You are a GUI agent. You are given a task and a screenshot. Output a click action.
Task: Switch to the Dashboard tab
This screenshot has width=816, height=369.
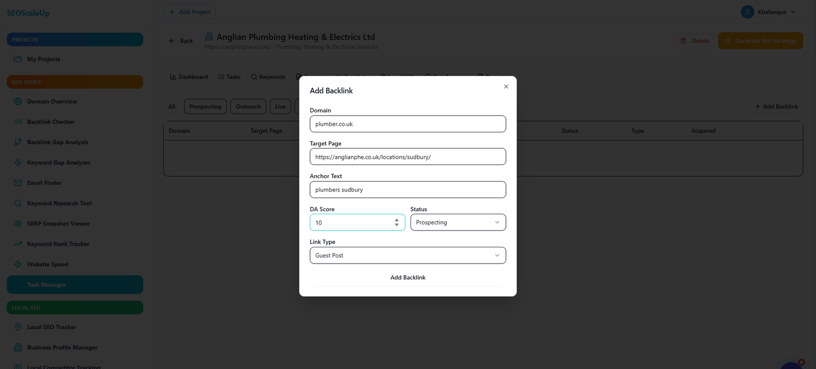click(189, 77)
